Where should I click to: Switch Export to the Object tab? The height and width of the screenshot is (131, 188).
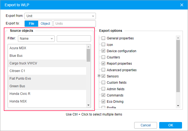click(x=45, y=24)
